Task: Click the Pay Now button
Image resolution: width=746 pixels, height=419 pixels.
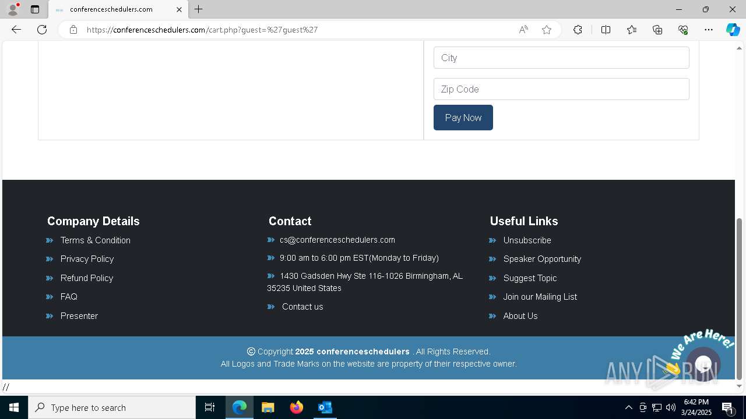Action: (x=463, y=118)
